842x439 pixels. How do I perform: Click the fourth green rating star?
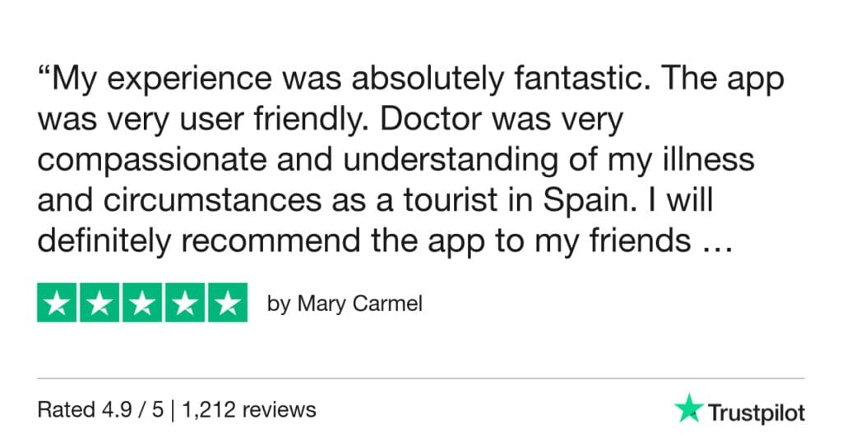184,303
